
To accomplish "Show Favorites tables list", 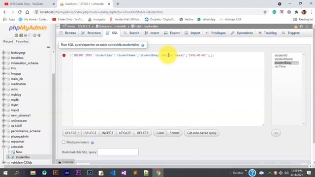I will point(22,41).
